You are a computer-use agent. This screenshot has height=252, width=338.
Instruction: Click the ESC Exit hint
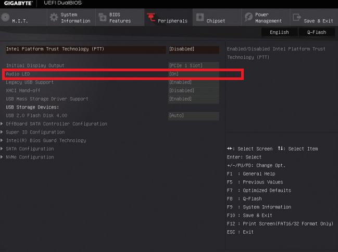tap(240, 232)
